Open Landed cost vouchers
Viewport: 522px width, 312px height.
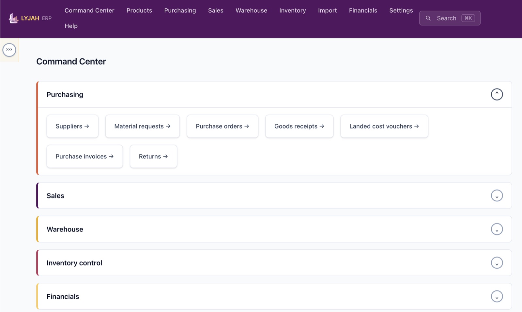tap(384, 126)
